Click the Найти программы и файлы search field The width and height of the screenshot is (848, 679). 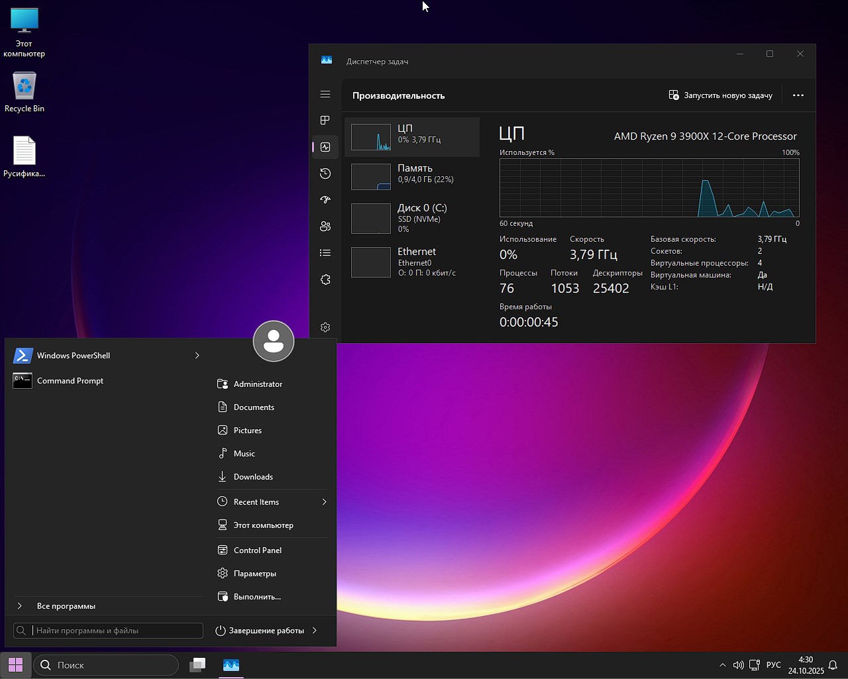pos(116,631)
